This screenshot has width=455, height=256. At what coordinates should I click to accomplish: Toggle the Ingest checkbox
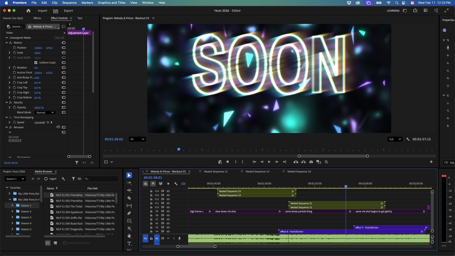[46, 179]
